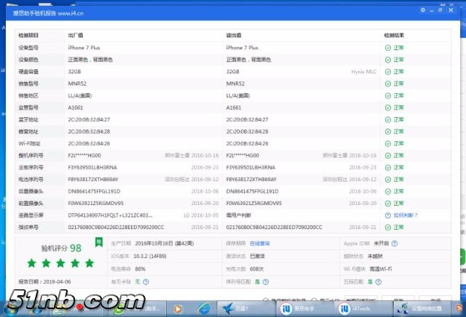Click the help icon next to 五码匹配
466x317 pixels.
click(379, 281)
